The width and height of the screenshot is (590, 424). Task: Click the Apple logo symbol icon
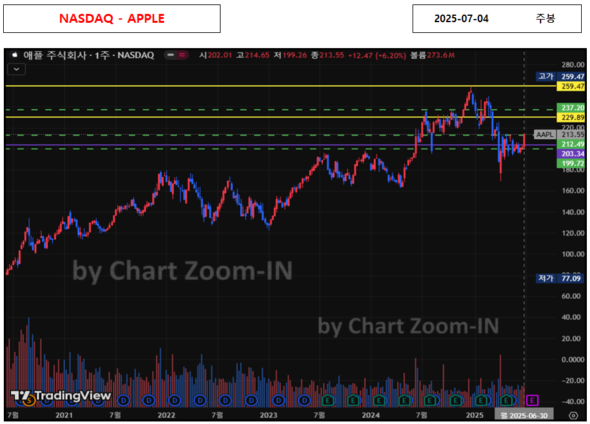coord(15,55)
